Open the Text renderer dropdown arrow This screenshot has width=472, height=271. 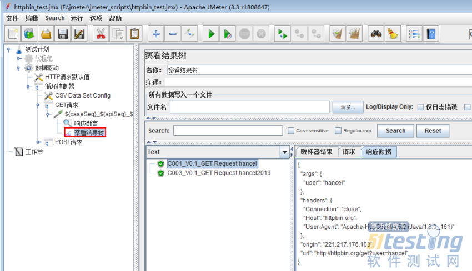point(285,152)
